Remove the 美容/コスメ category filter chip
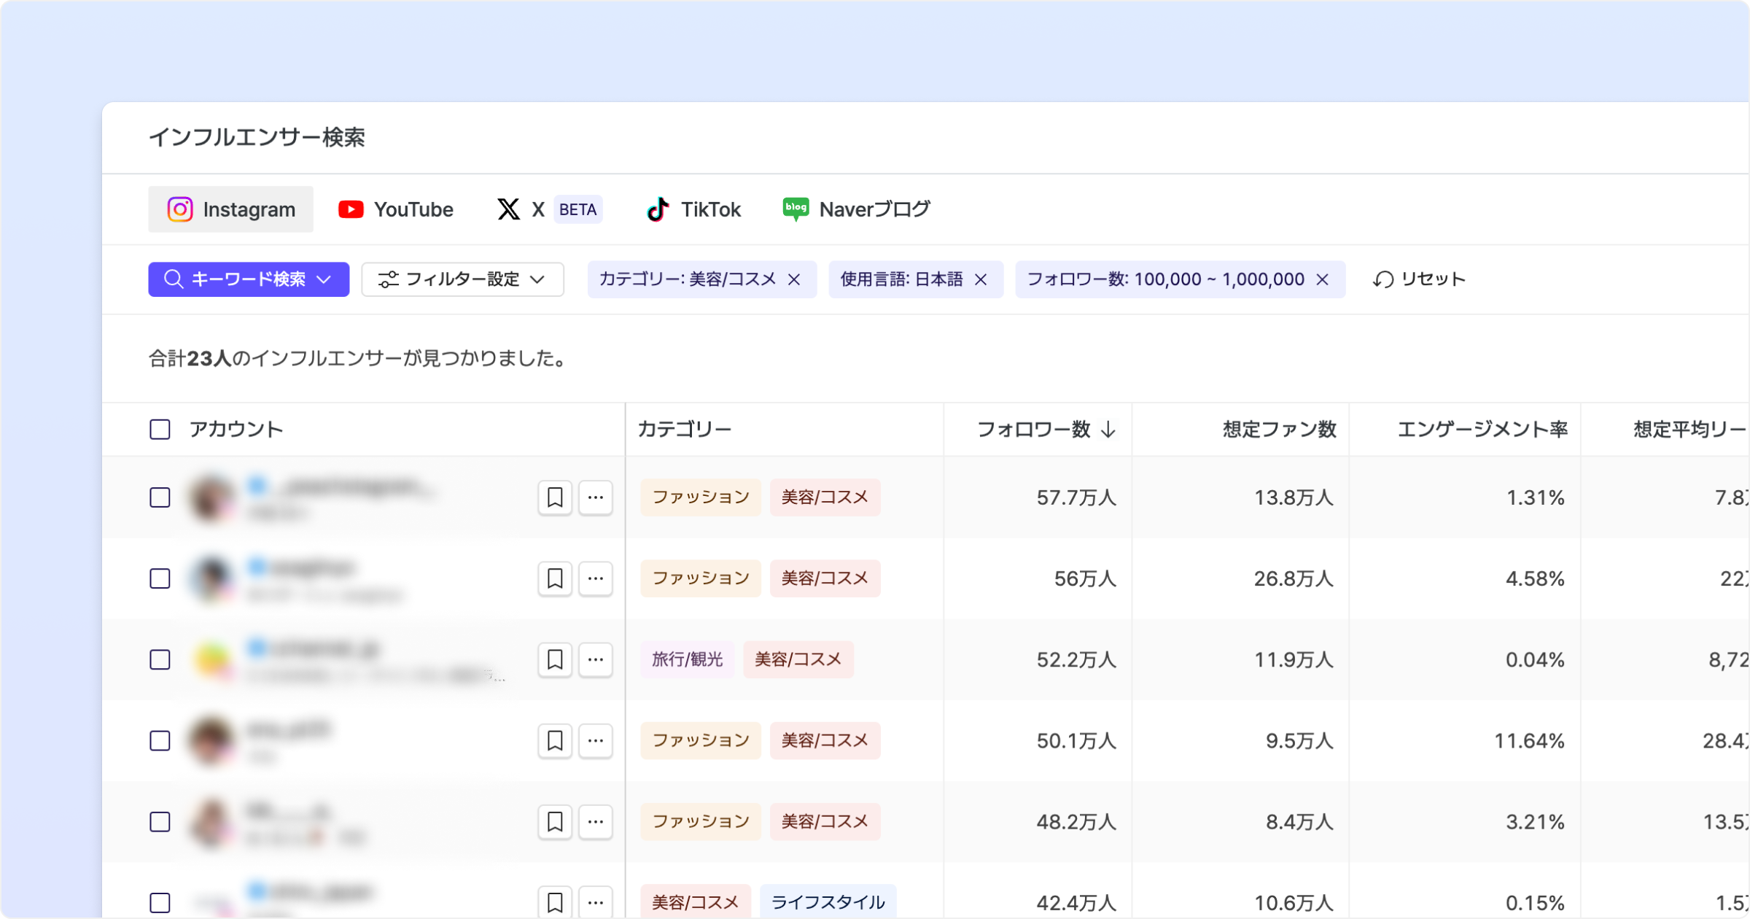Screen dimensions: 1750x919 pos(794,279)
